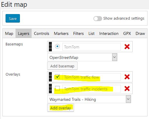Click the TomTom traffic incidents name field
The height and width of the screenshot is (119, 149).
click(92, 89)
